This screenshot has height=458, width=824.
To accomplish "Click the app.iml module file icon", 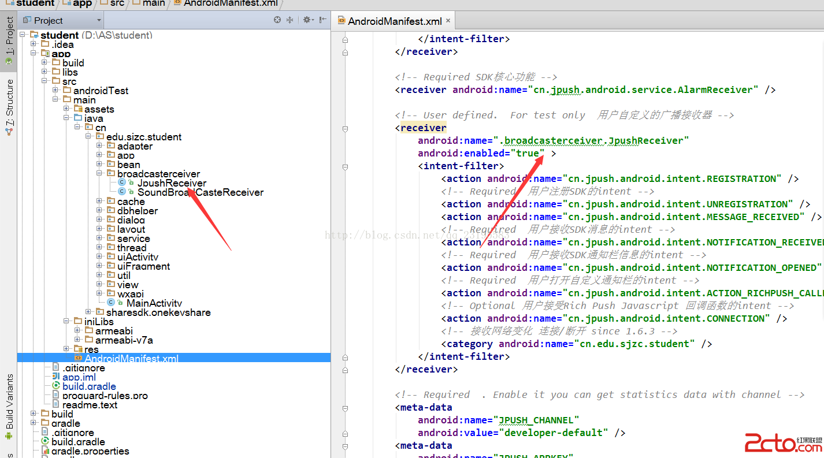I will click(x=55, y=377).
